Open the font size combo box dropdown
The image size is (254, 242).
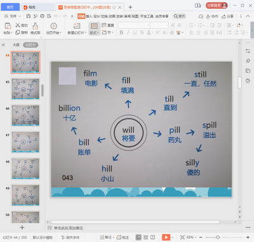(167, 25)
